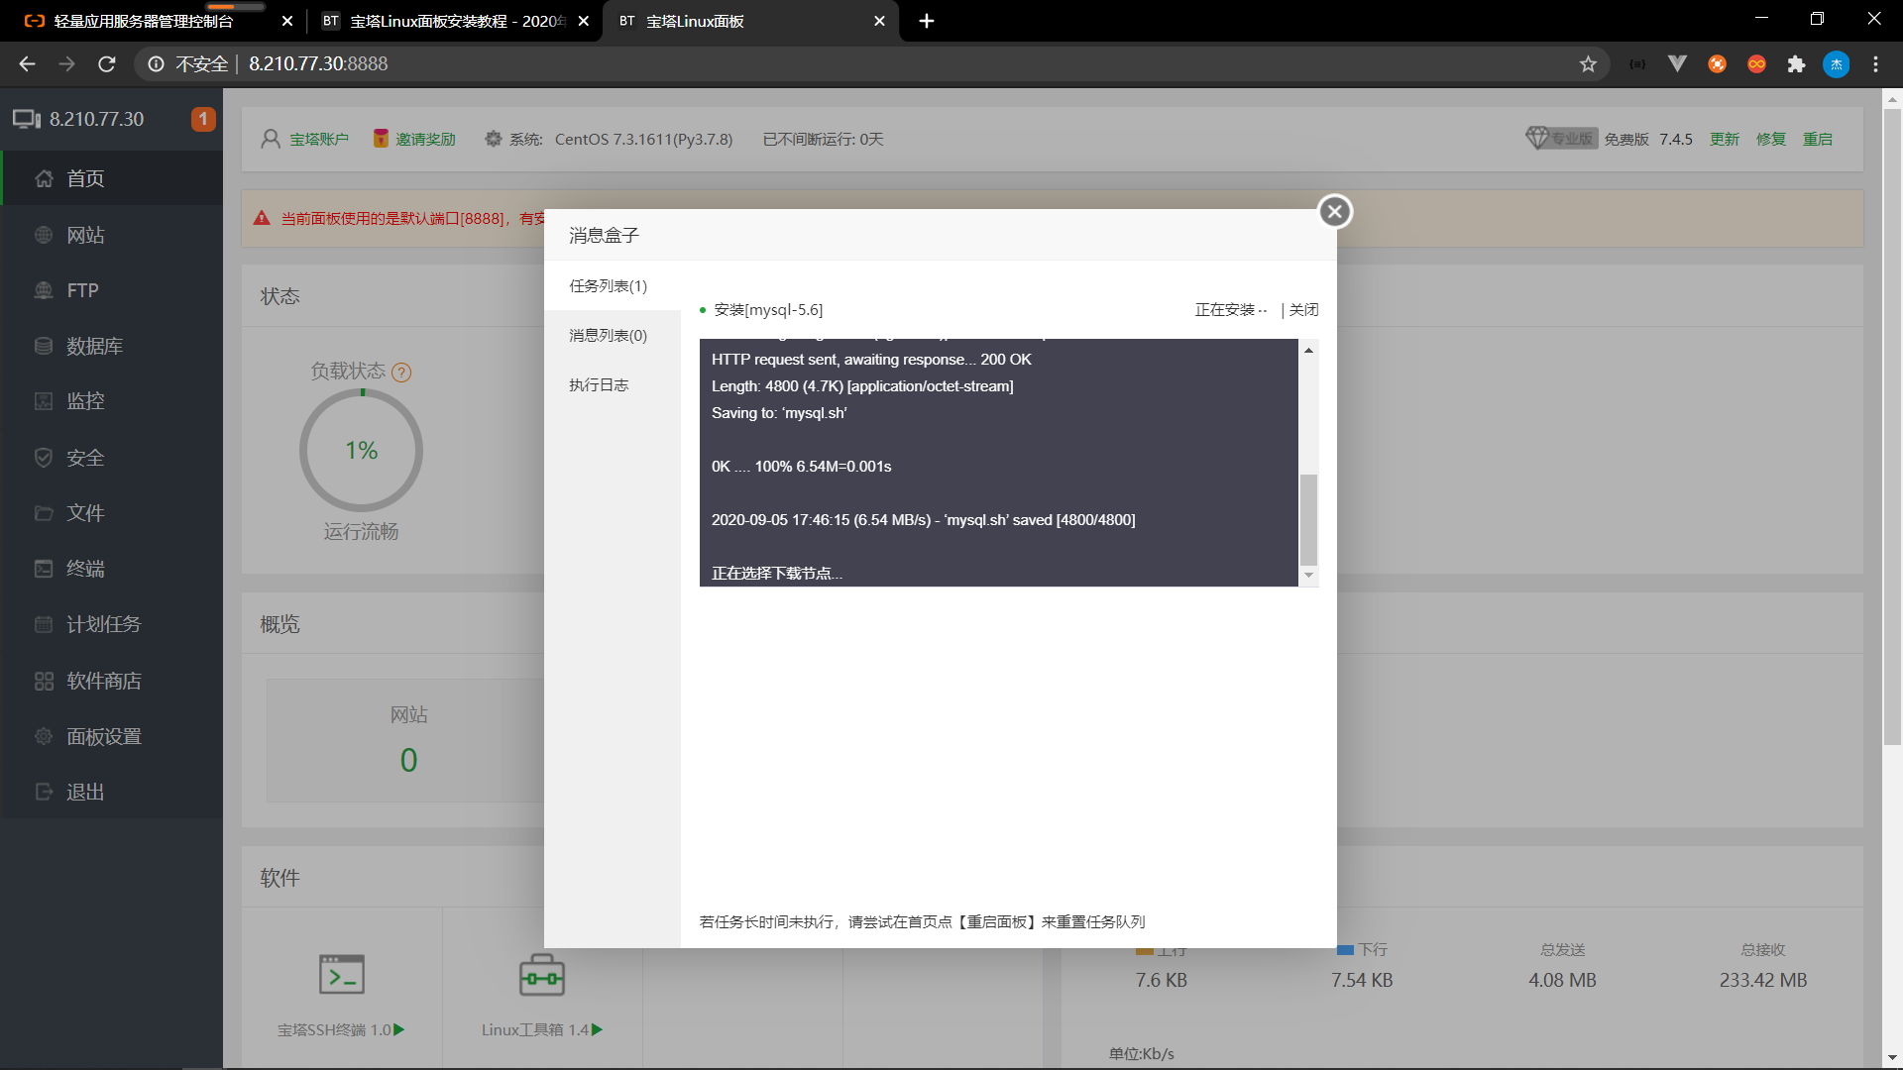Open the 软件商店 sidebar item
Image resolution: width=1903 pixels, height=1070 pixels.
pos(103,681)
